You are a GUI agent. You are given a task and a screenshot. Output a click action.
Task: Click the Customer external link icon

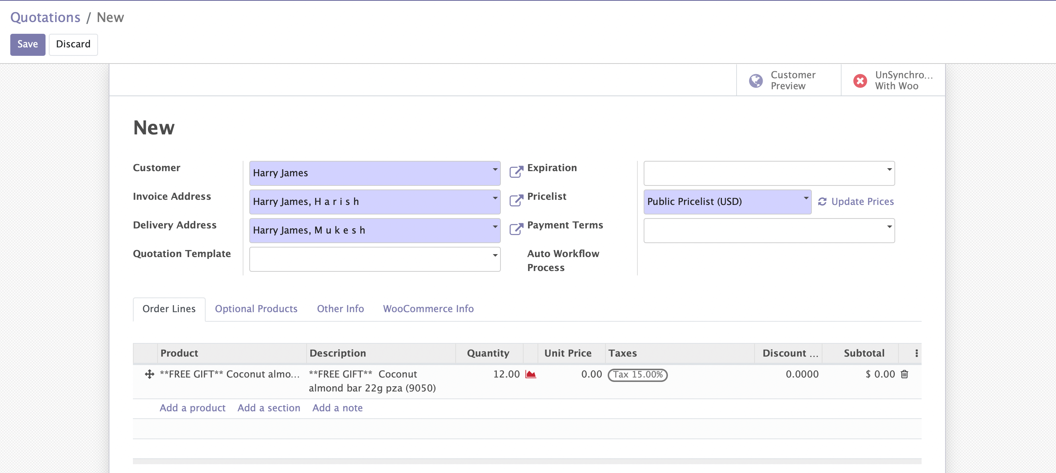point(516,172)
